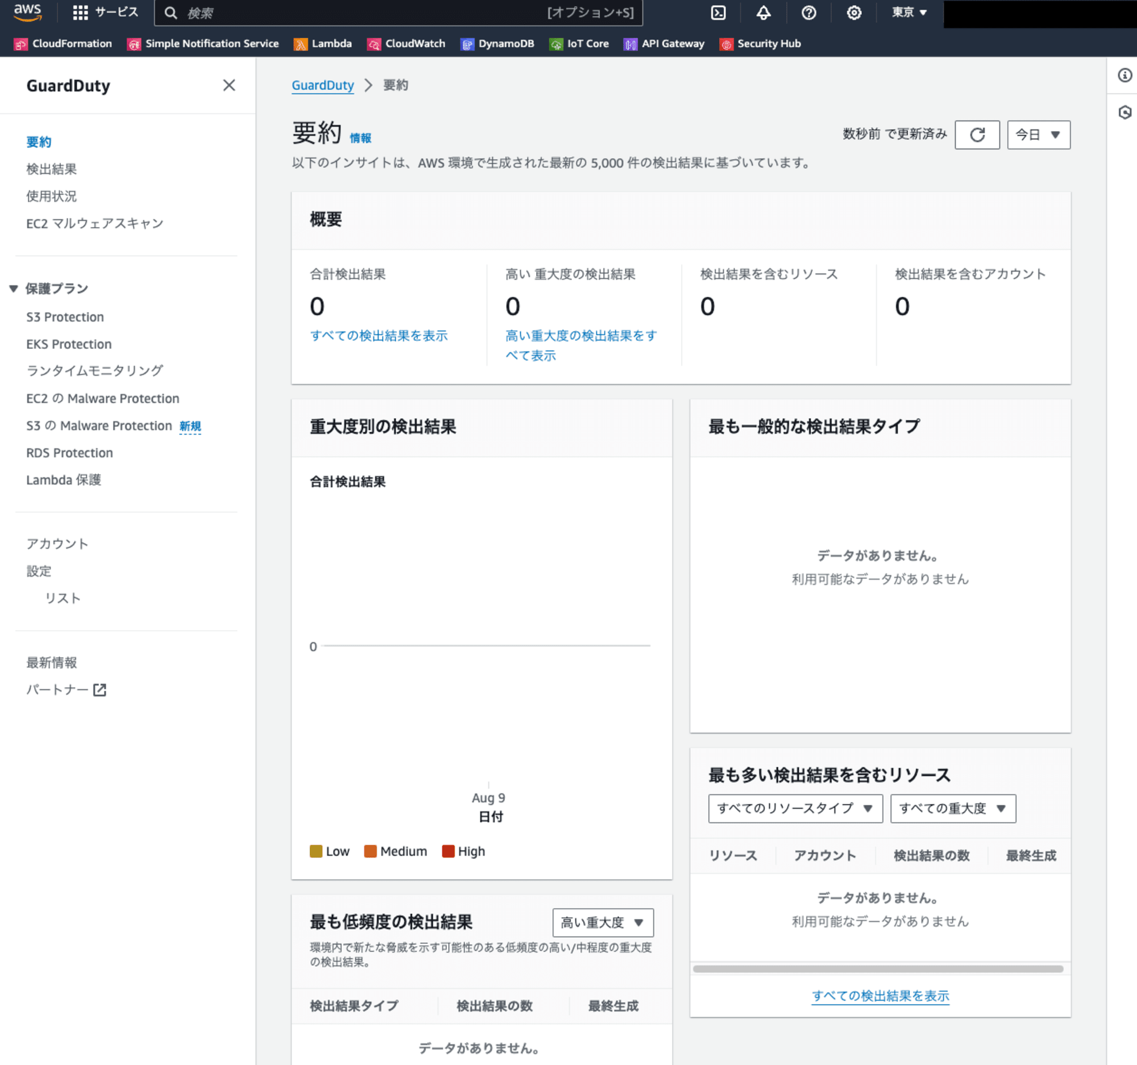
Task: Click the DynamoDB favorite icon
Action: [467, 44]
